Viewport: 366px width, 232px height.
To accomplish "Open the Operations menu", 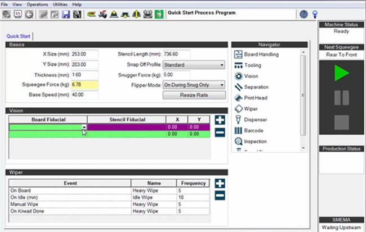I will pos(37,4).
